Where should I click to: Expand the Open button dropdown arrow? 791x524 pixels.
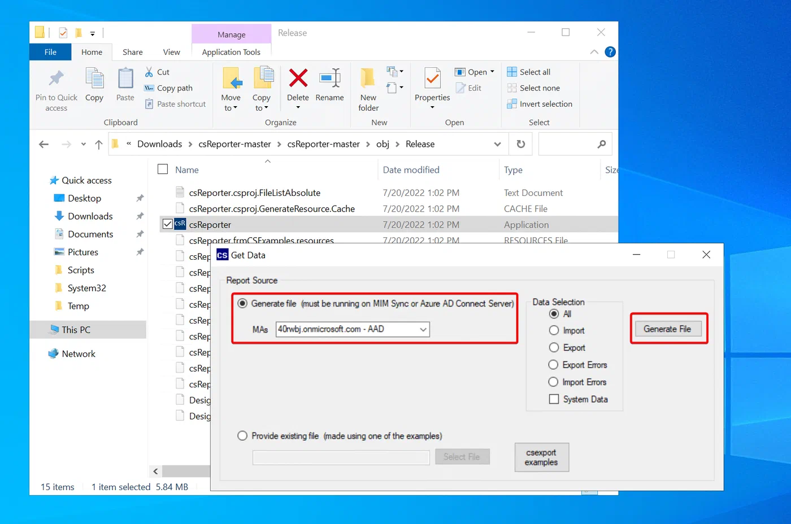[492, 72]
